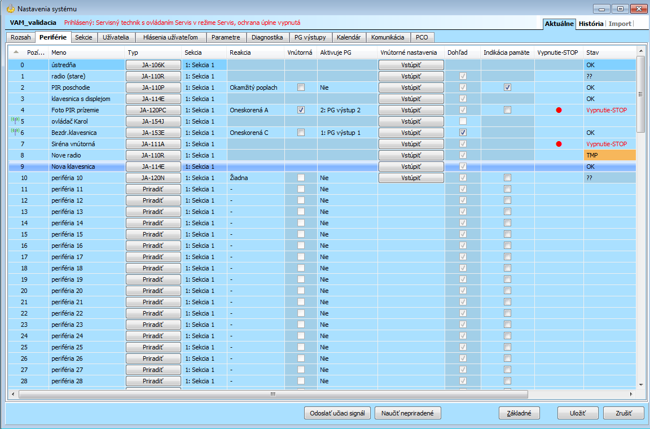Click the JA-106K type button
The width and height of the screenshot is (650, 429).
(153, 65)
